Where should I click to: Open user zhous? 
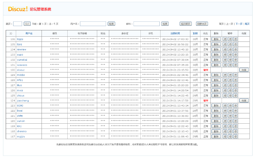(x=21, y=95)
